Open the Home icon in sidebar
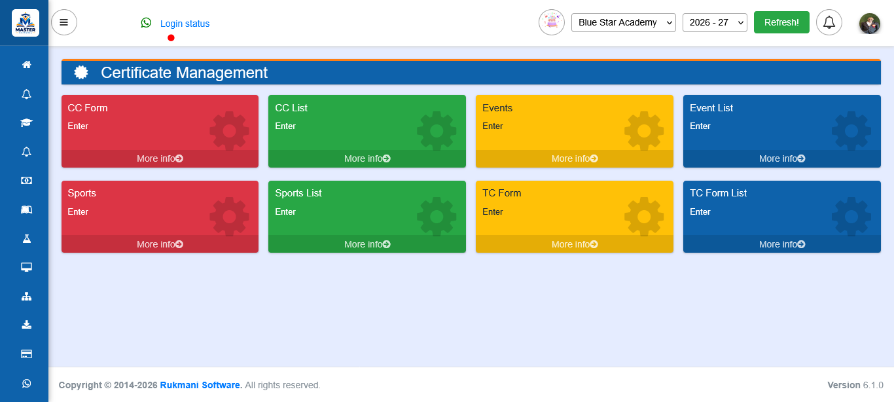Screen dimensions: 894x402 pos(26,65)
